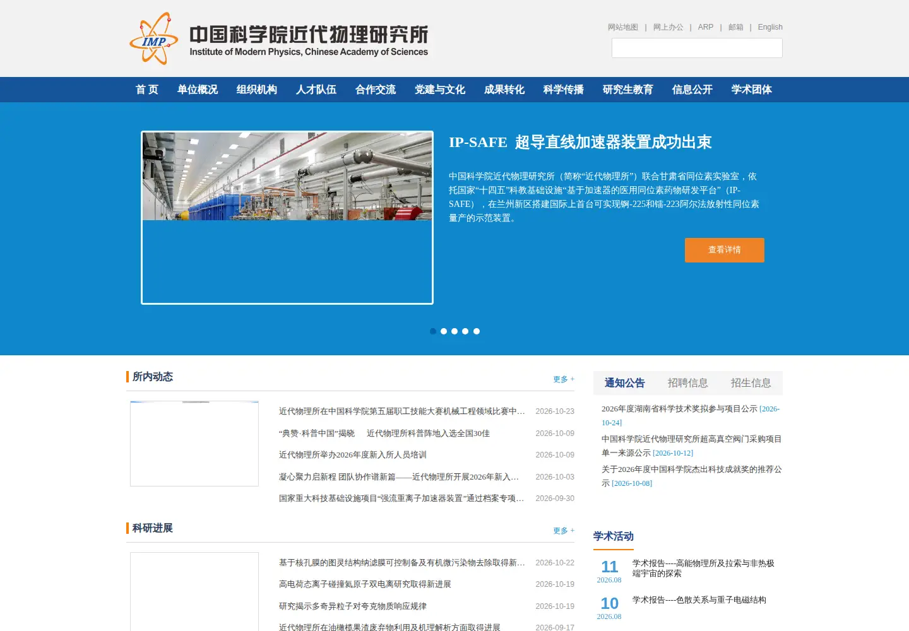Open the 单位概况 menu
This screenshot has height=631, width=909.
point(198,90)
